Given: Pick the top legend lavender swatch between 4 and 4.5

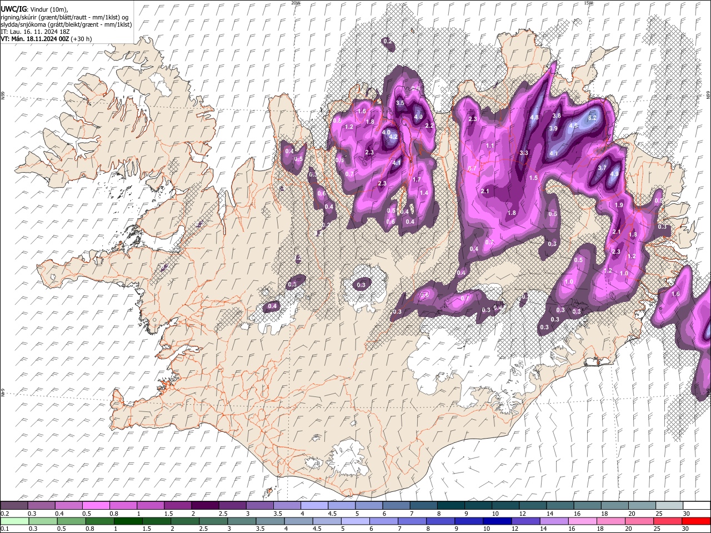Looking at the screenshot, I should (x=314, y=505).
